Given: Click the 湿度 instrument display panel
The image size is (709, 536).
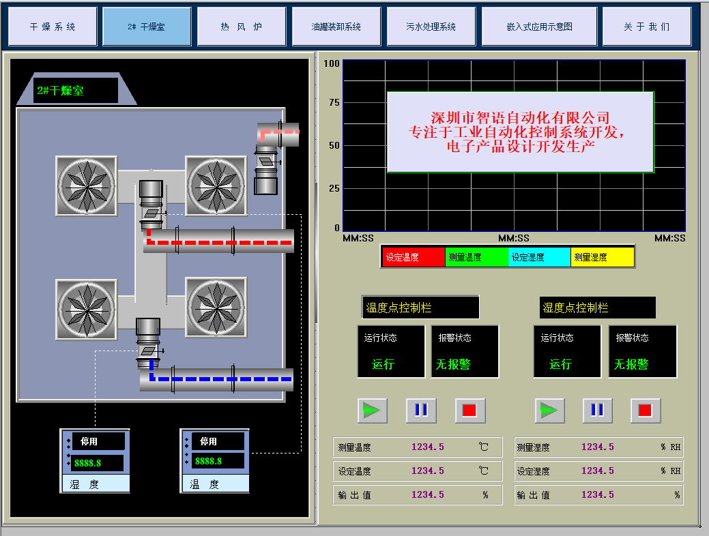Looking at the screenshot, I should [95, 461].
